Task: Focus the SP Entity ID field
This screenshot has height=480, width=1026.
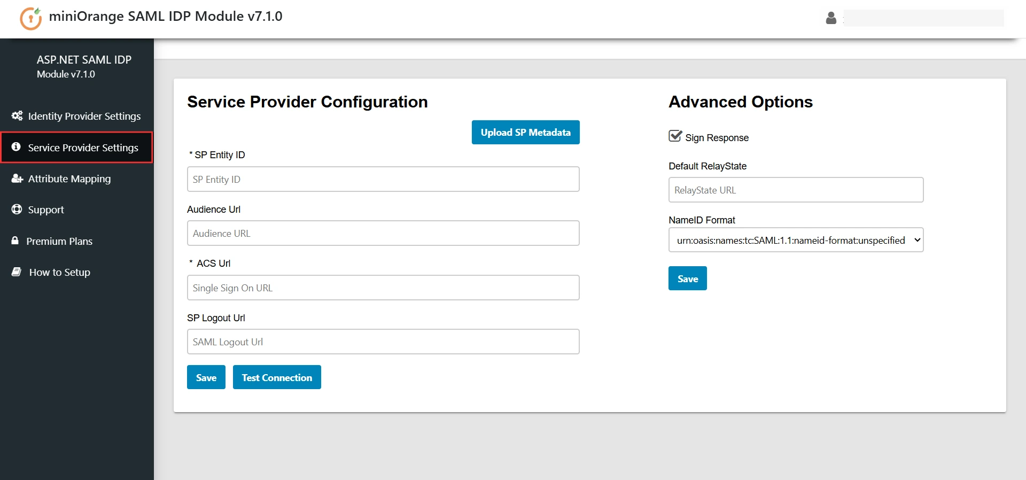Action: [x=383, y=179]
